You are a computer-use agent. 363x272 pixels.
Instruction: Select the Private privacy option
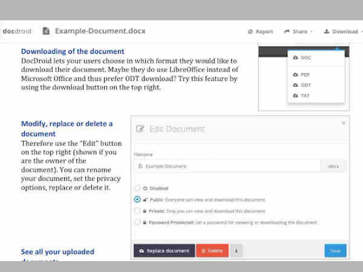[137, 210]
